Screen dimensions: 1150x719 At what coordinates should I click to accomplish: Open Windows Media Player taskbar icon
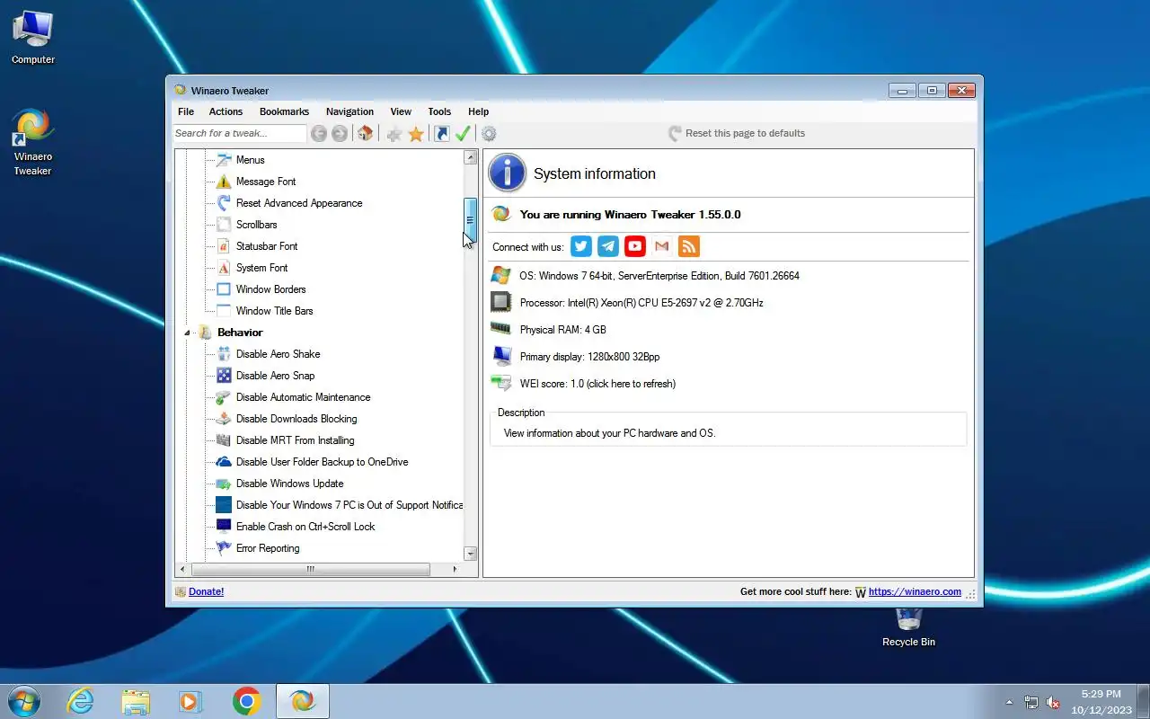(x=190, y=701)
